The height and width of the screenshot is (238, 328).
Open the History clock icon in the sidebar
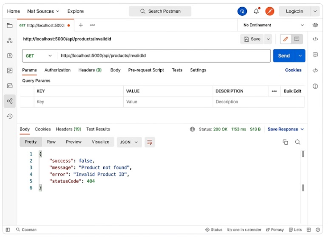[x=9, y=116]
